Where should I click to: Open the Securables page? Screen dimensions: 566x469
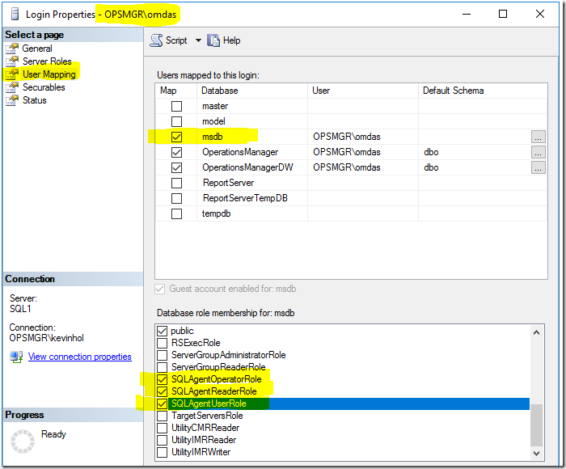44,87
